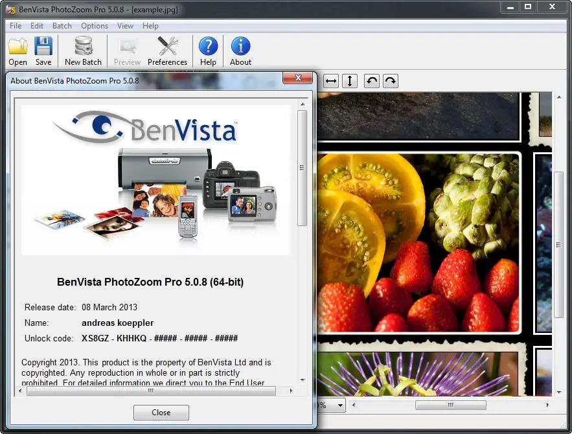This screenshot has width=572, height=434.
Task: Click the About dialog's horizontal scrollbar thumb
Action: click(x=151, y=391)
